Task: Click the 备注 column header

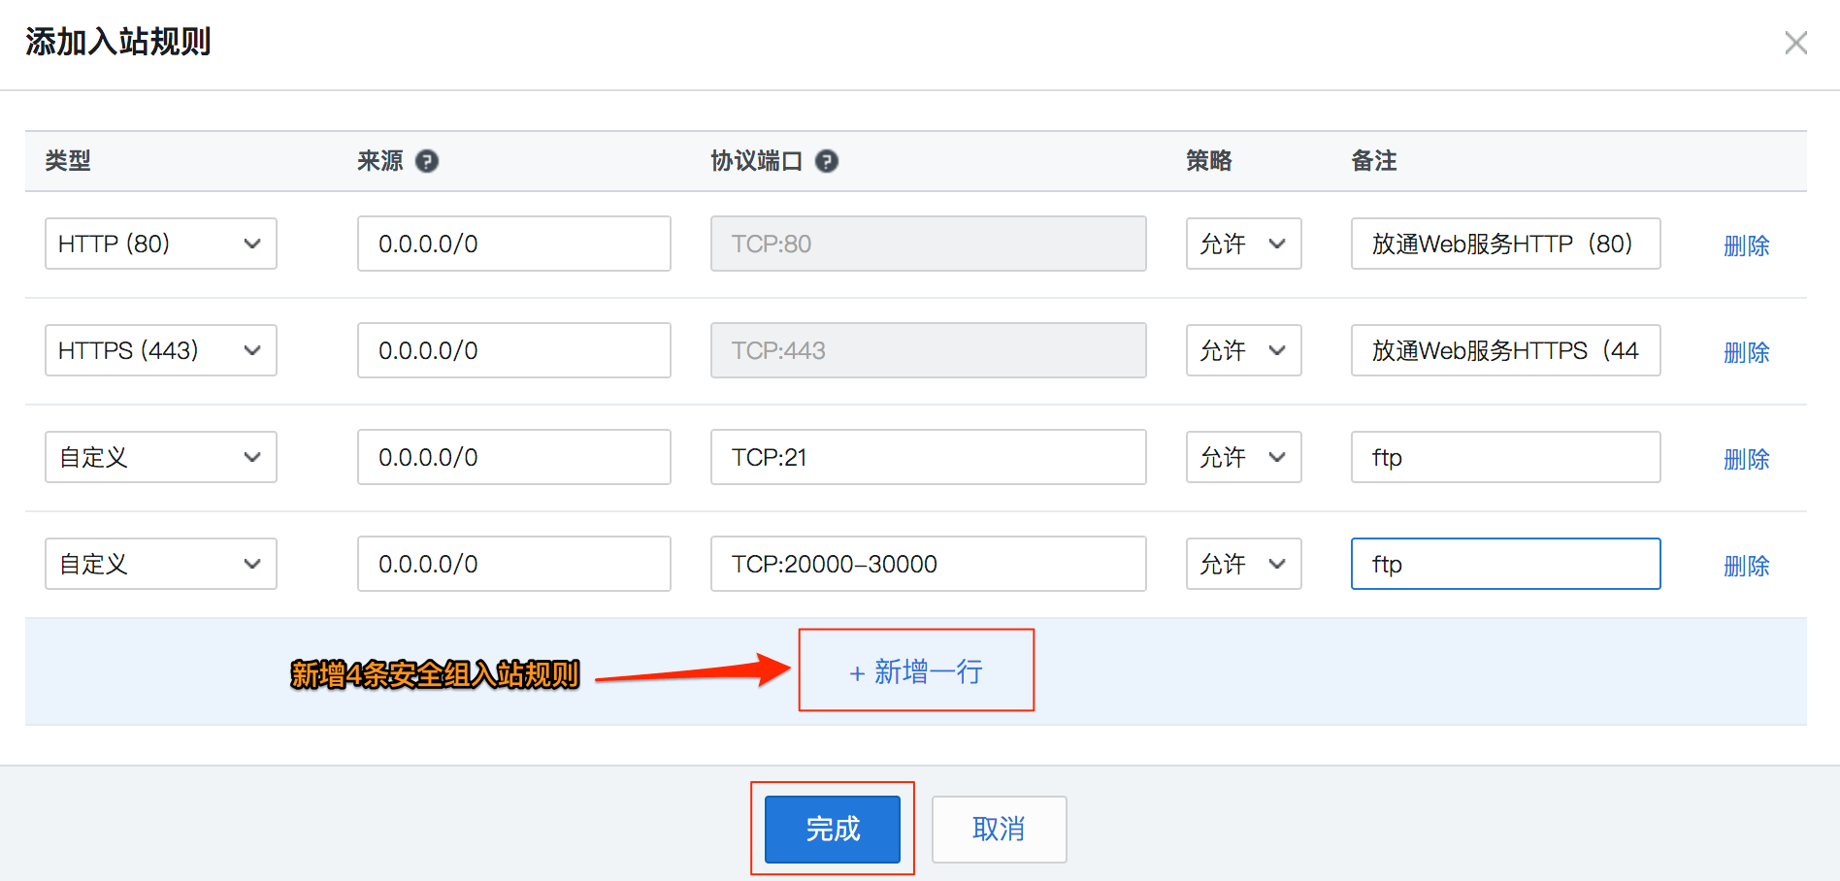Action: tap(1374, 161)
